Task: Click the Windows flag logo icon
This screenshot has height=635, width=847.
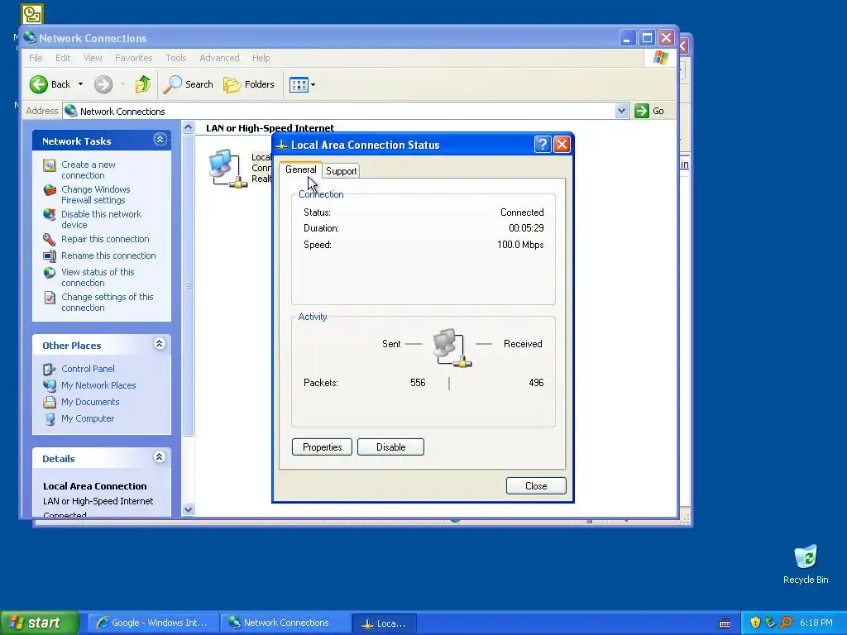Action: coord(660,58)
